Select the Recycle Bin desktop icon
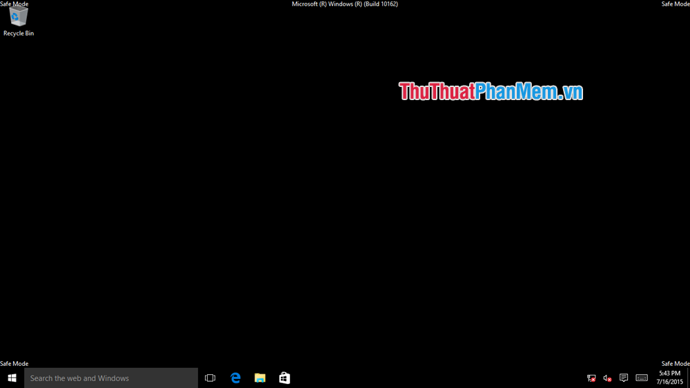 [19, 22]
